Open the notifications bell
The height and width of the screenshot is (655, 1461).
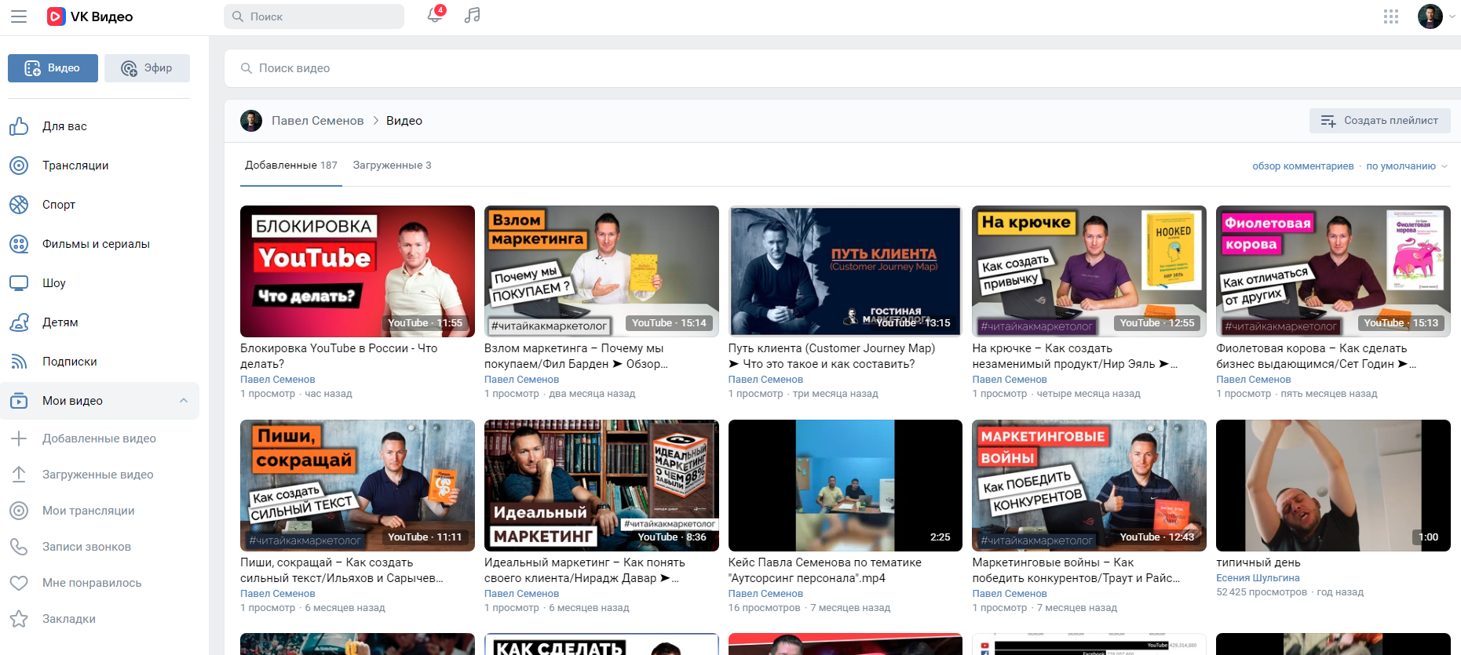435,15
